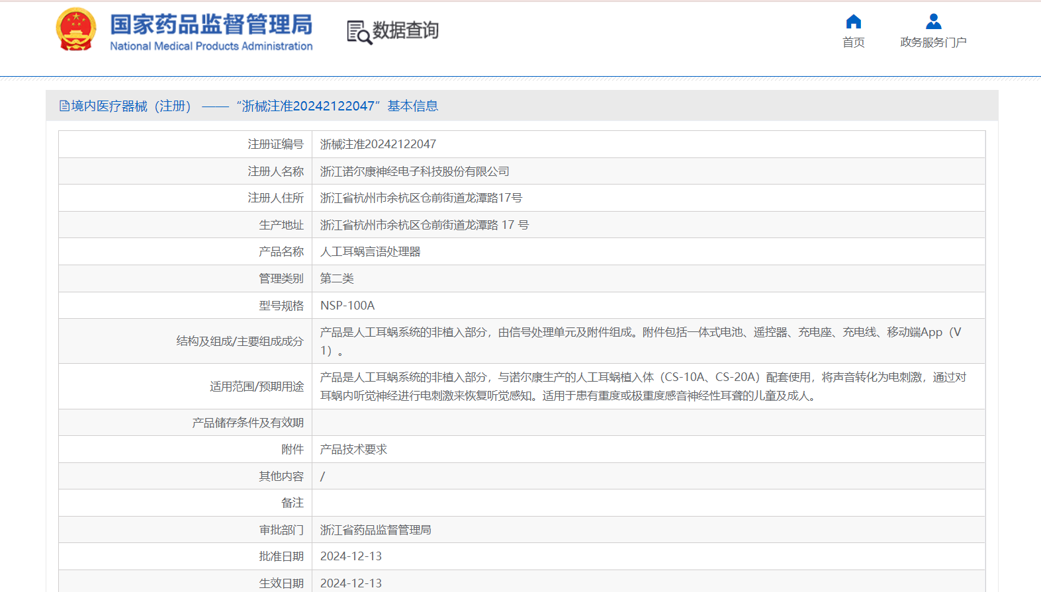Click the 其他内容 slash value

click(x=322, y=476)
